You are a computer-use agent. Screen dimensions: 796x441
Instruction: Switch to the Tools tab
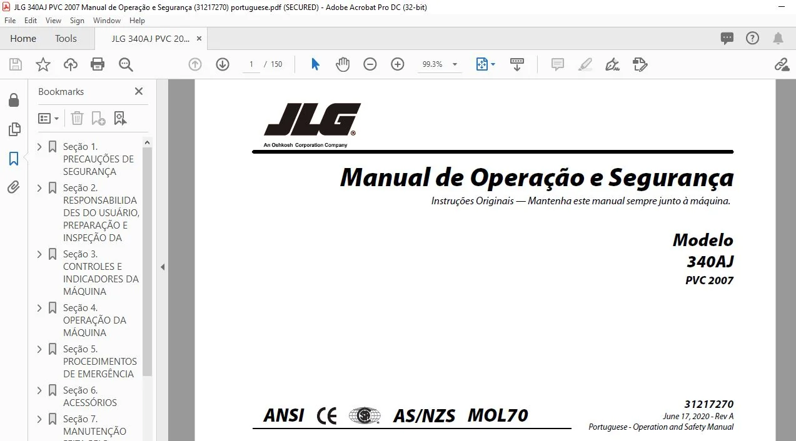pos(66,38)
